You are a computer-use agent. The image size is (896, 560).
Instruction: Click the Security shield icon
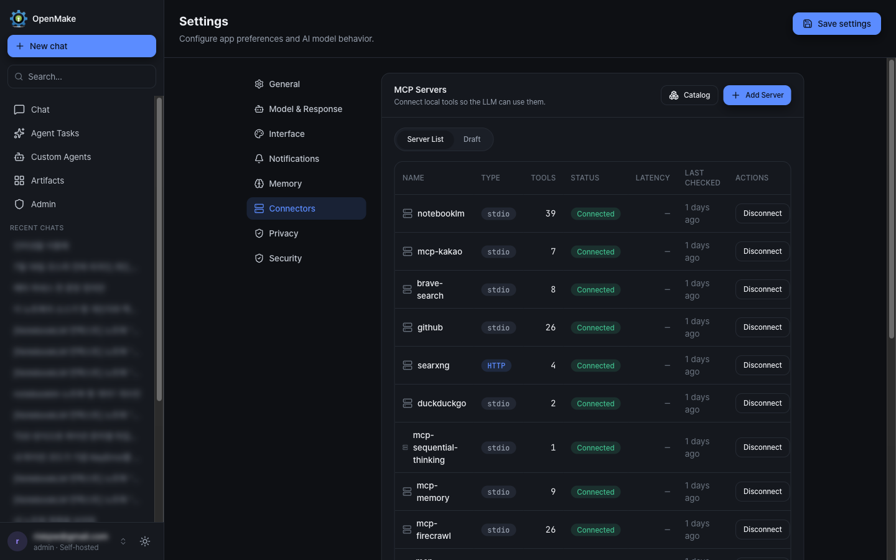(259, 258)
